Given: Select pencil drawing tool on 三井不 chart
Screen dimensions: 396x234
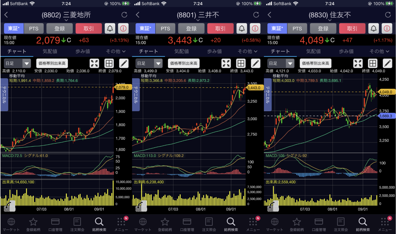Looking at the screenshot, I should pyautogui.click(x=256, y=63).
